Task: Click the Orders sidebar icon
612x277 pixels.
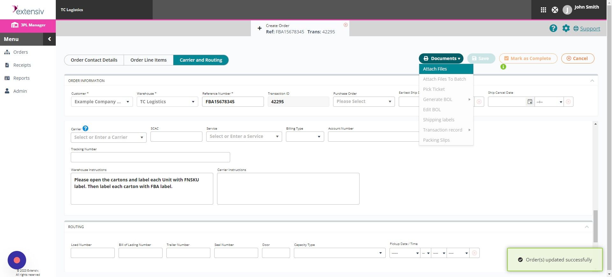Action: pos(7,52)
